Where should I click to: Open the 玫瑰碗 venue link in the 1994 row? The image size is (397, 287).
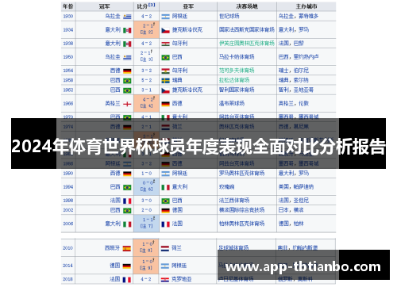pyautogui.click(x=226, y=187)
